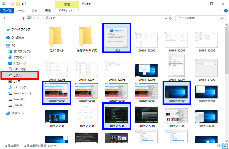This screenshot has width=229, height=149.
Task: Open quick access toolbar customize dropdown
Action: (x=23, y=4)
